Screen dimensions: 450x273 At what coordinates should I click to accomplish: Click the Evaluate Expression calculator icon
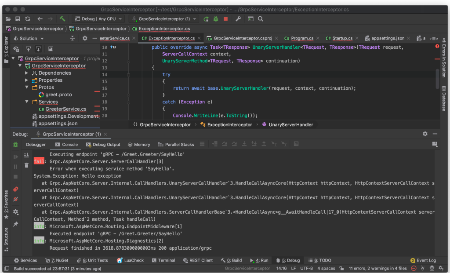(x=296, y=144)
